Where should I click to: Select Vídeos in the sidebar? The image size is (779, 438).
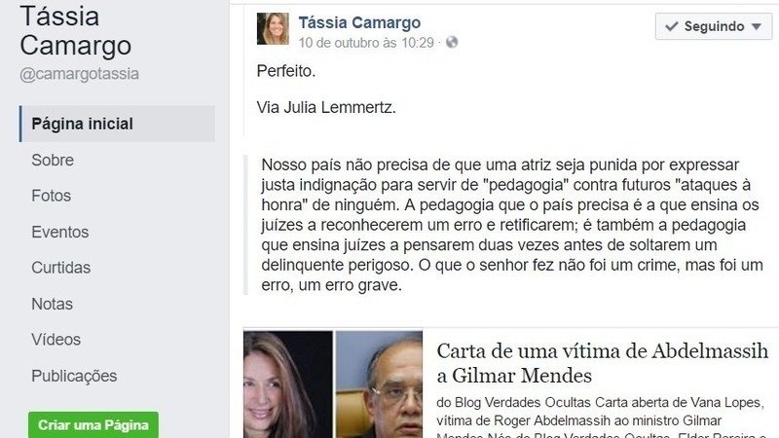tap(56, 340)
